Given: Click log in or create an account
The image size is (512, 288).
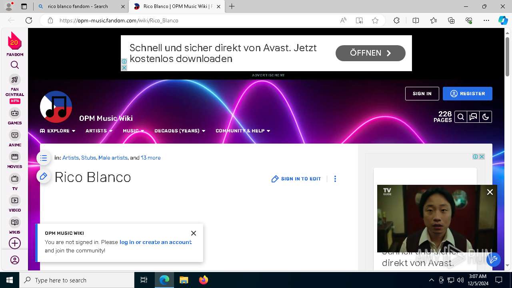Looking at the screenshot, I should point(156,242).
